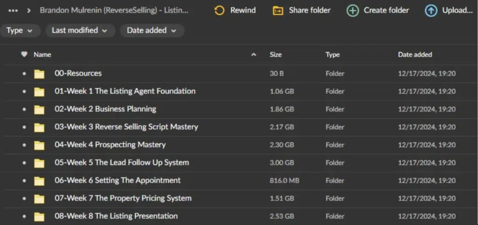
Task: Sort by the Type column header
Action: tap(332, 55)
